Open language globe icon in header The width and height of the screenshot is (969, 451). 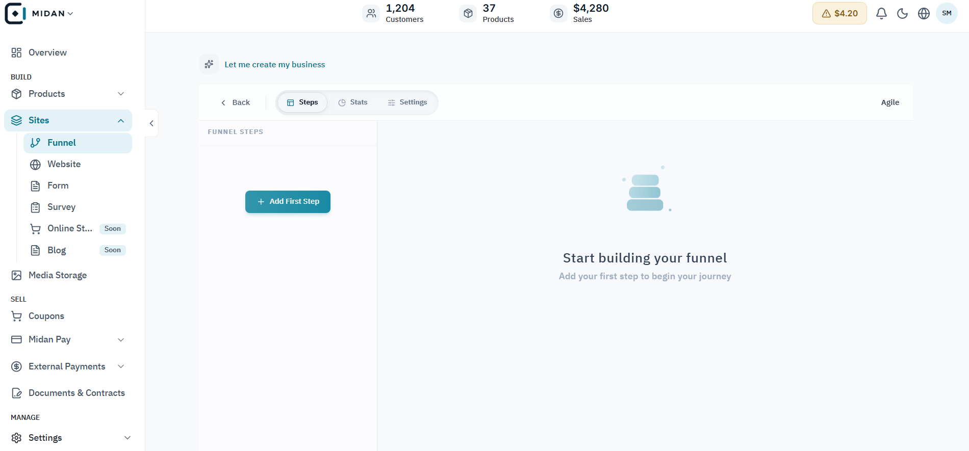[924, 13]
